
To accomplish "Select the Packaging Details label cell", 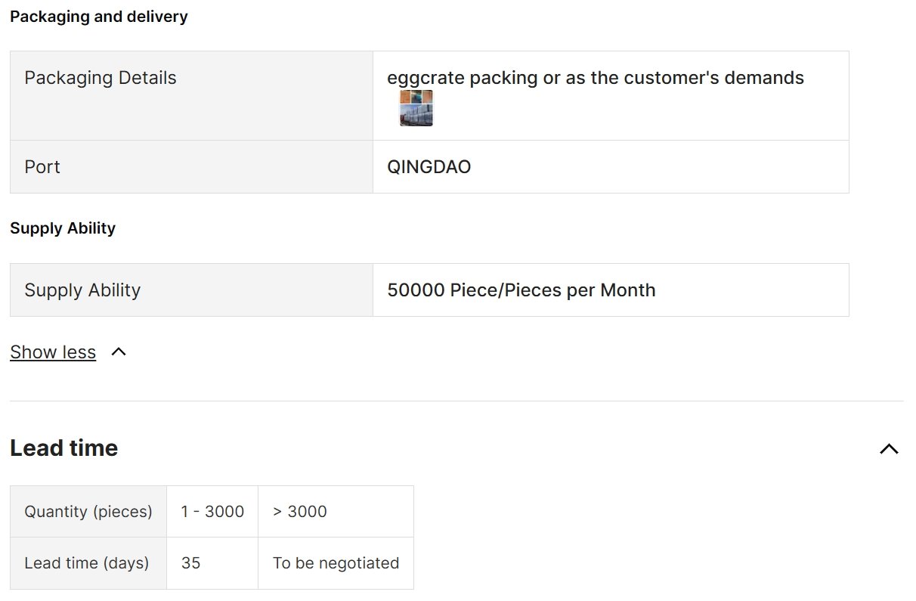I will [101, 78].
